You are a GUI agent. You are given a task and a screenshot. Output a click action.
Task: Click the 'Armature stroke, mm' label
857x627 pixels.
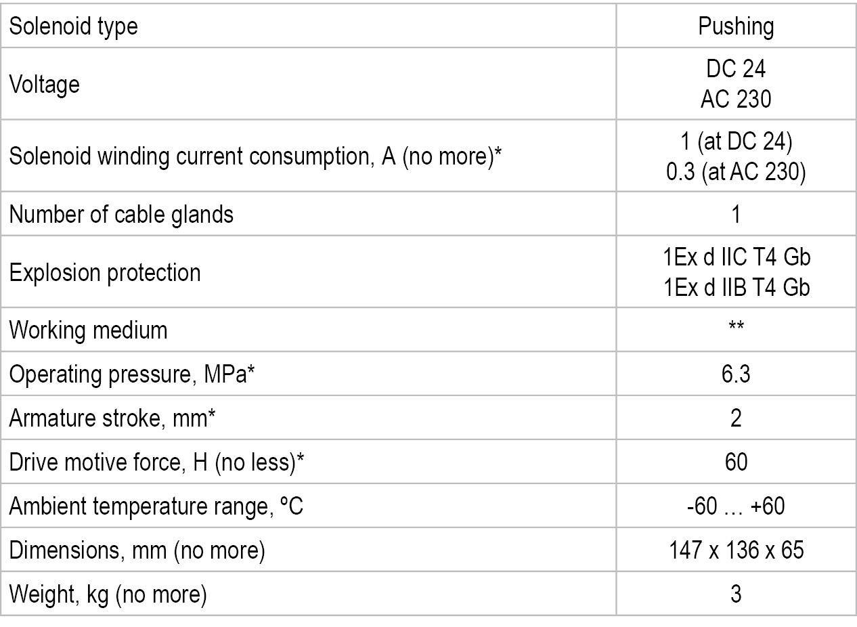pyautogui.click(x=112, y=418)
